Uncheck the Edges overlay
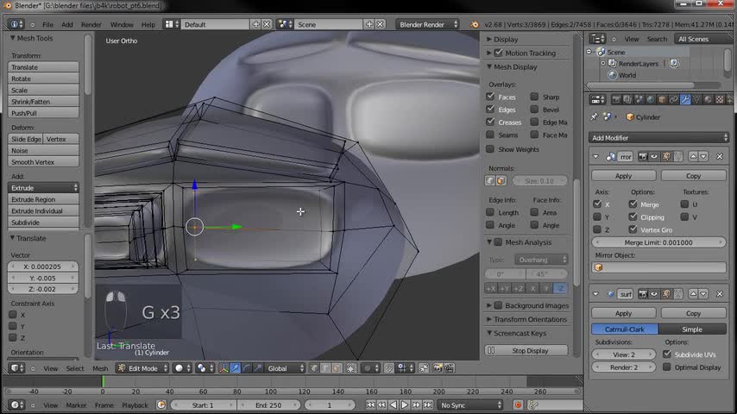The image size is (737, 414). point(490,110)
